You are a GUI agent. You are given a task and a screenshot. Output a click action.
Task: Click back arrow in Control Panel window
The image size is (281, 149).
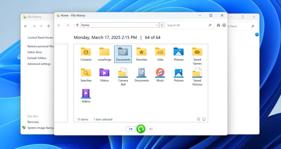pos(26,26)
